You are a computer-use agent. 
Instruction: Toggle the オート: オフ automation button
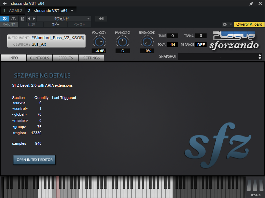pos(9,24)
